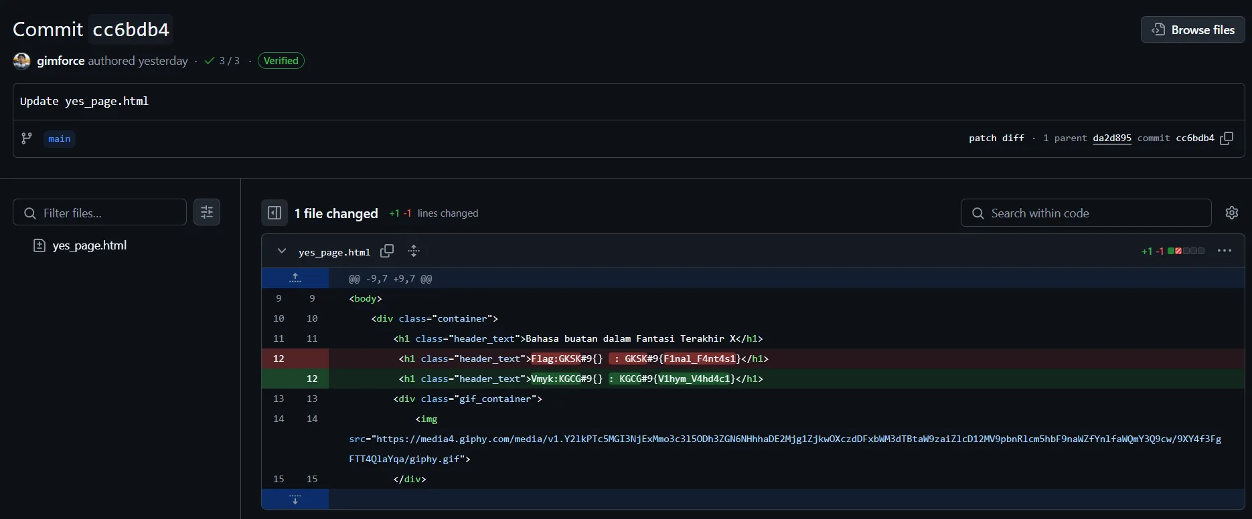
Task: Click the Bahasa buatan header line
Action: point(578,338)
